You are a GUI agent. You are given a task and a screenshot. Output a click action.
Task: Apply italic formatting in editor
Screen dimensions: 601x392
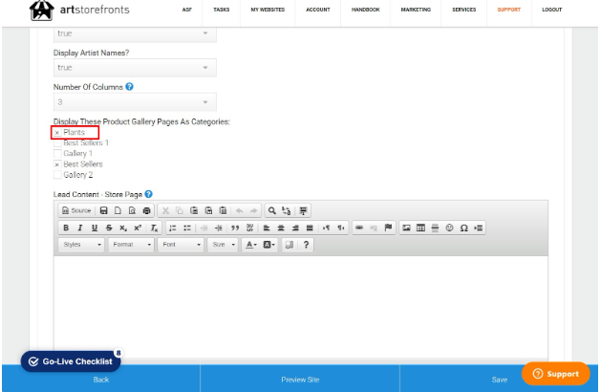tap(80, 228)
